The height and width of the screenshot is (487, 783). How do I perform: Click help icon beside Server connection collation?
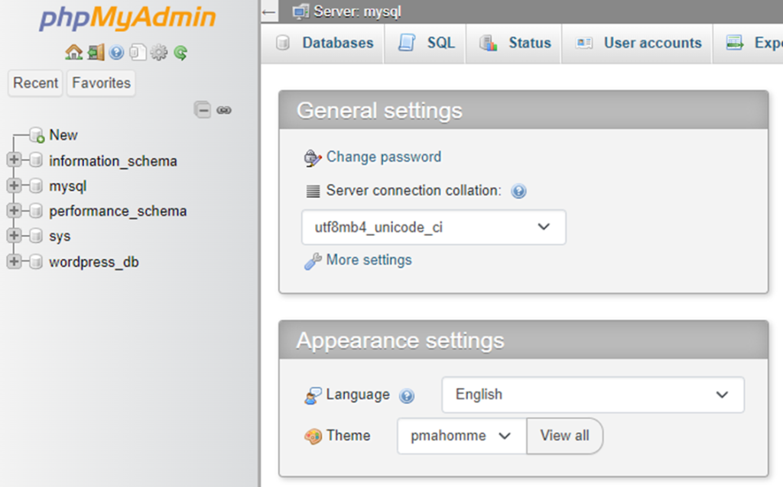click(518, 191)
